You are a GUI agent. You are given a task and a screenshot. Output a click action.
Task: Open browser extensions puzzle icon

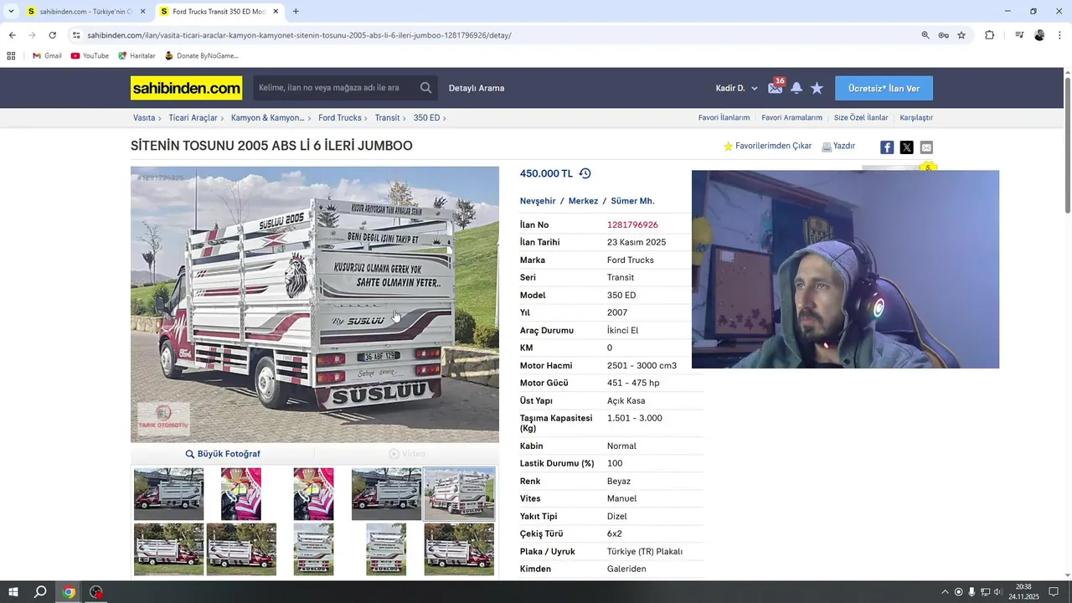pos(989,35)
